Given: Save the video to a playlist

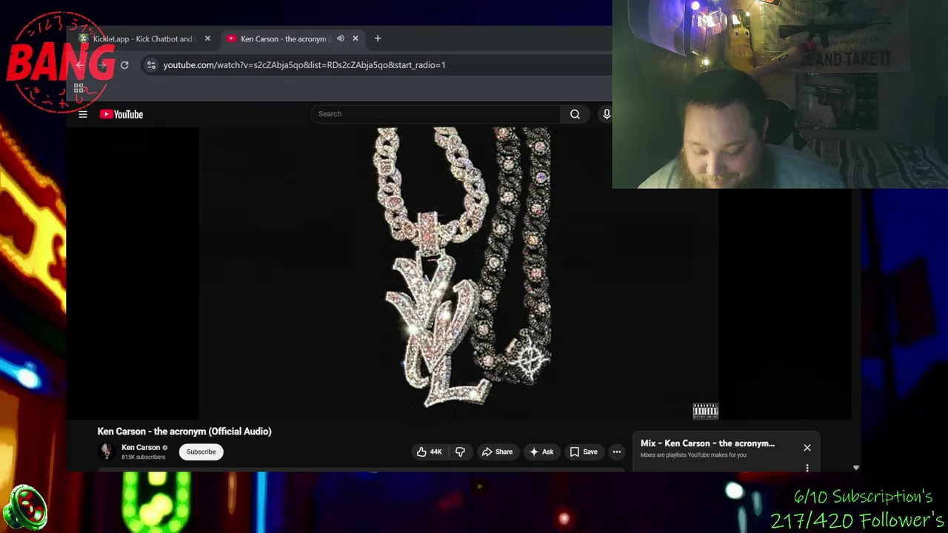Looking at the screenshot, I should 584,452.
